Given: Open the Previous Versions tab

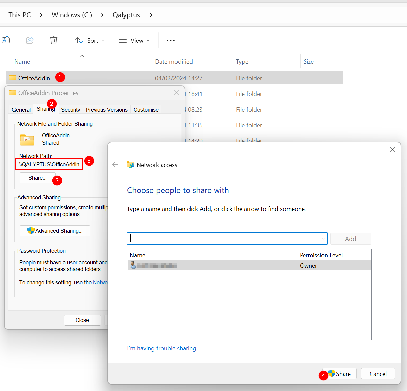Looking at the screenshot, I should coord(106,110).
